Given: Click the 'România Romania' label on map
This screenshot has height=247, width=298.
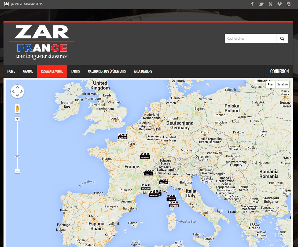Looking at the screenshot, I should pyautogui.click(x=269, y=174).
